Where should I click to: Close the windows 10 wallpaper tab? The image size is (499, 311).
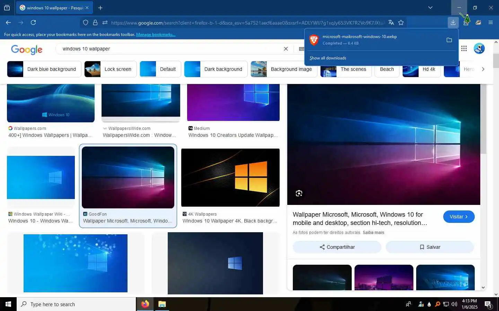pos(87,8)
